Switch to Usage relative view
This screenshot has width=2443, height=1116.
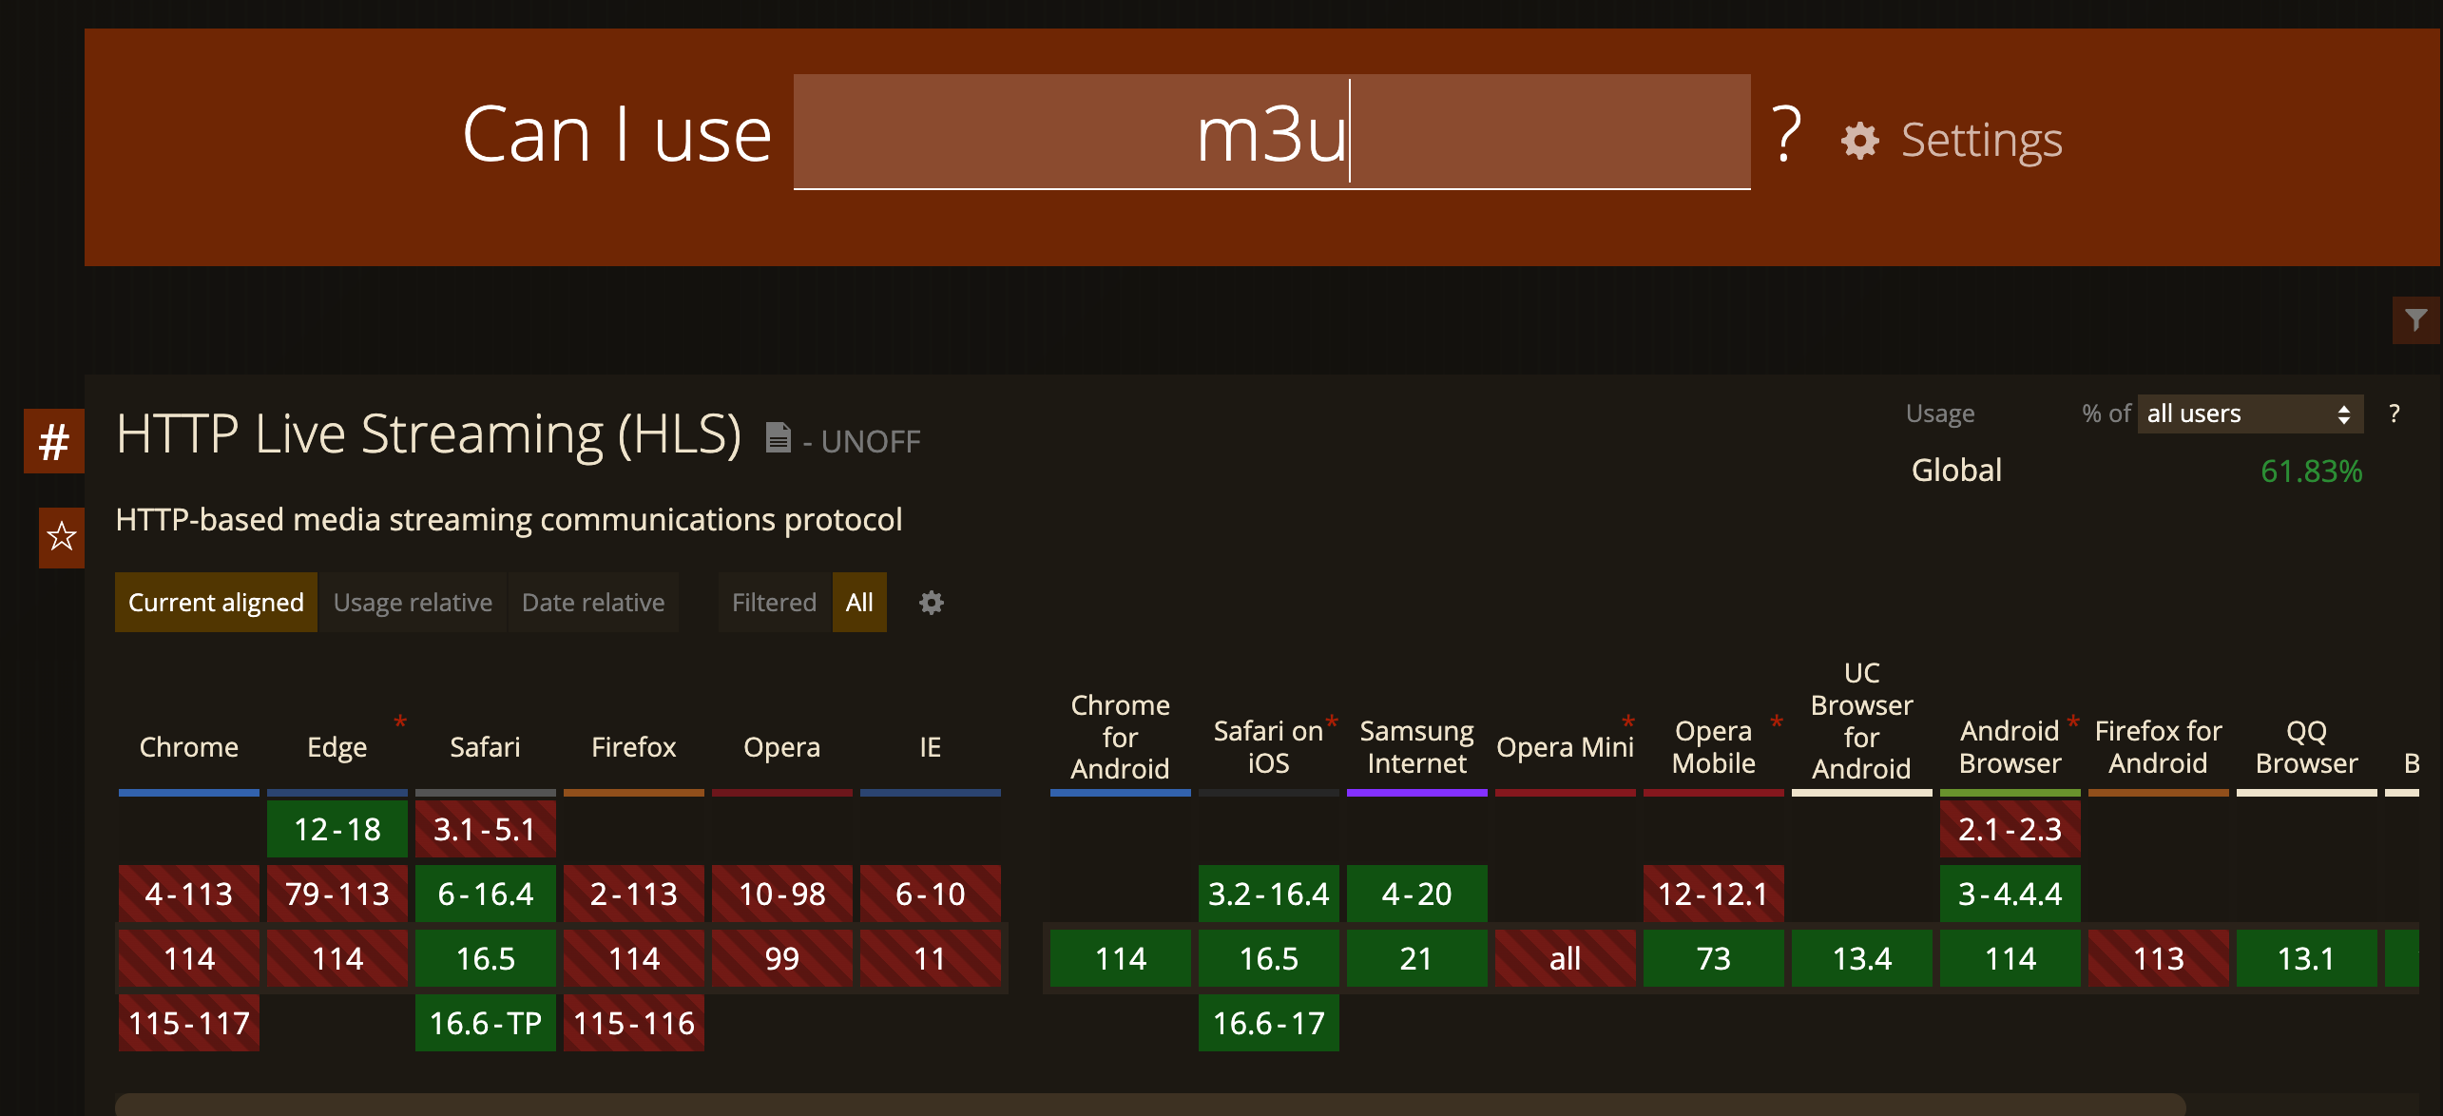point(413,602)
